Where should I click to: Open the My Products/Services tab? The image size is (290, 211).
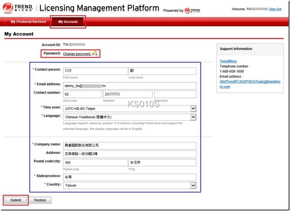[28, 22]
